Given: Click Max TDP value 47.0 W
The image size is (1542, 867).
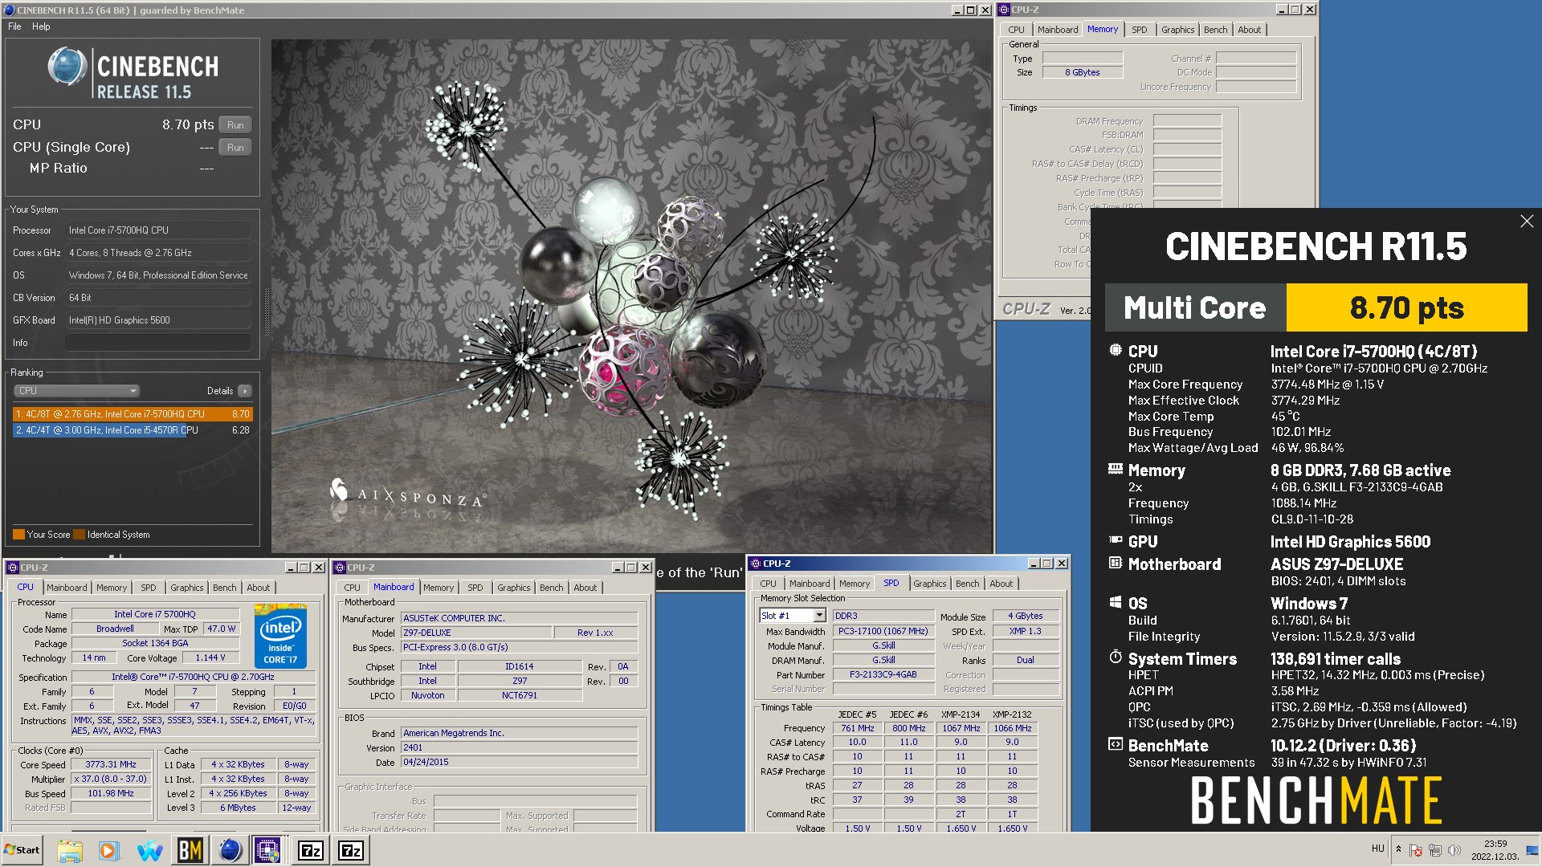Looking at the screenshot, I should tap(221, 629).
